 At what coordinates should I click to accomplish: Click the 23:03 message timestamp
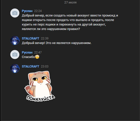(x=45, y=66)
